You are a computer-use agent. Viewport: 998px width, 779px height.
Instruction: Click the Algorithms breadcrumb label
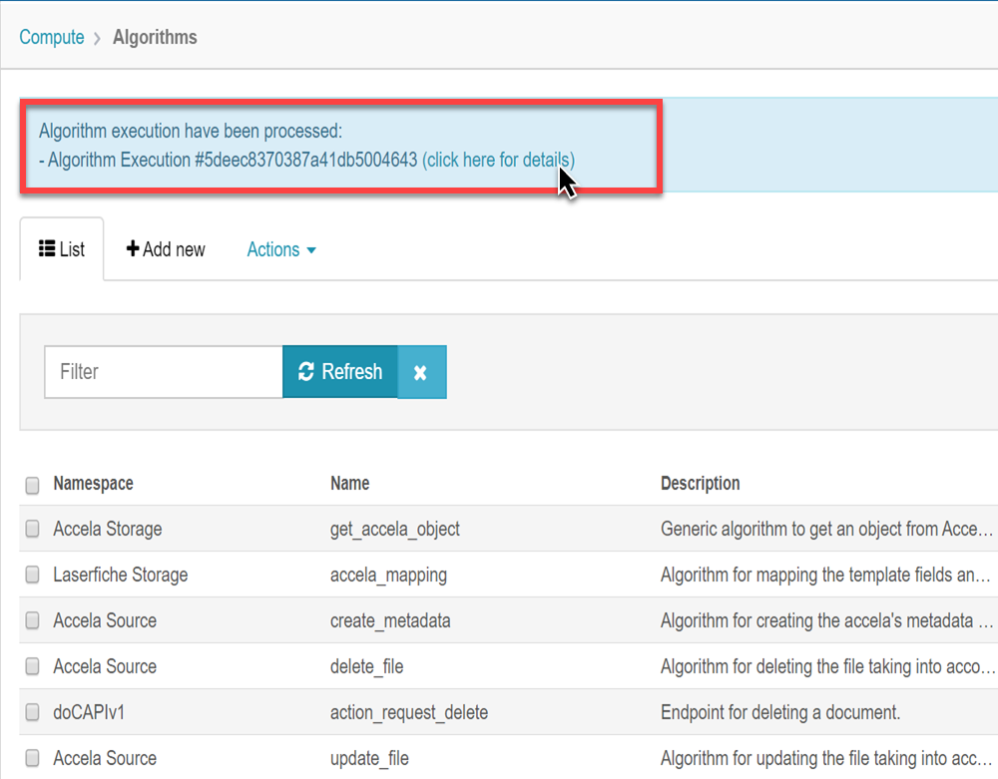coord(155,38)
